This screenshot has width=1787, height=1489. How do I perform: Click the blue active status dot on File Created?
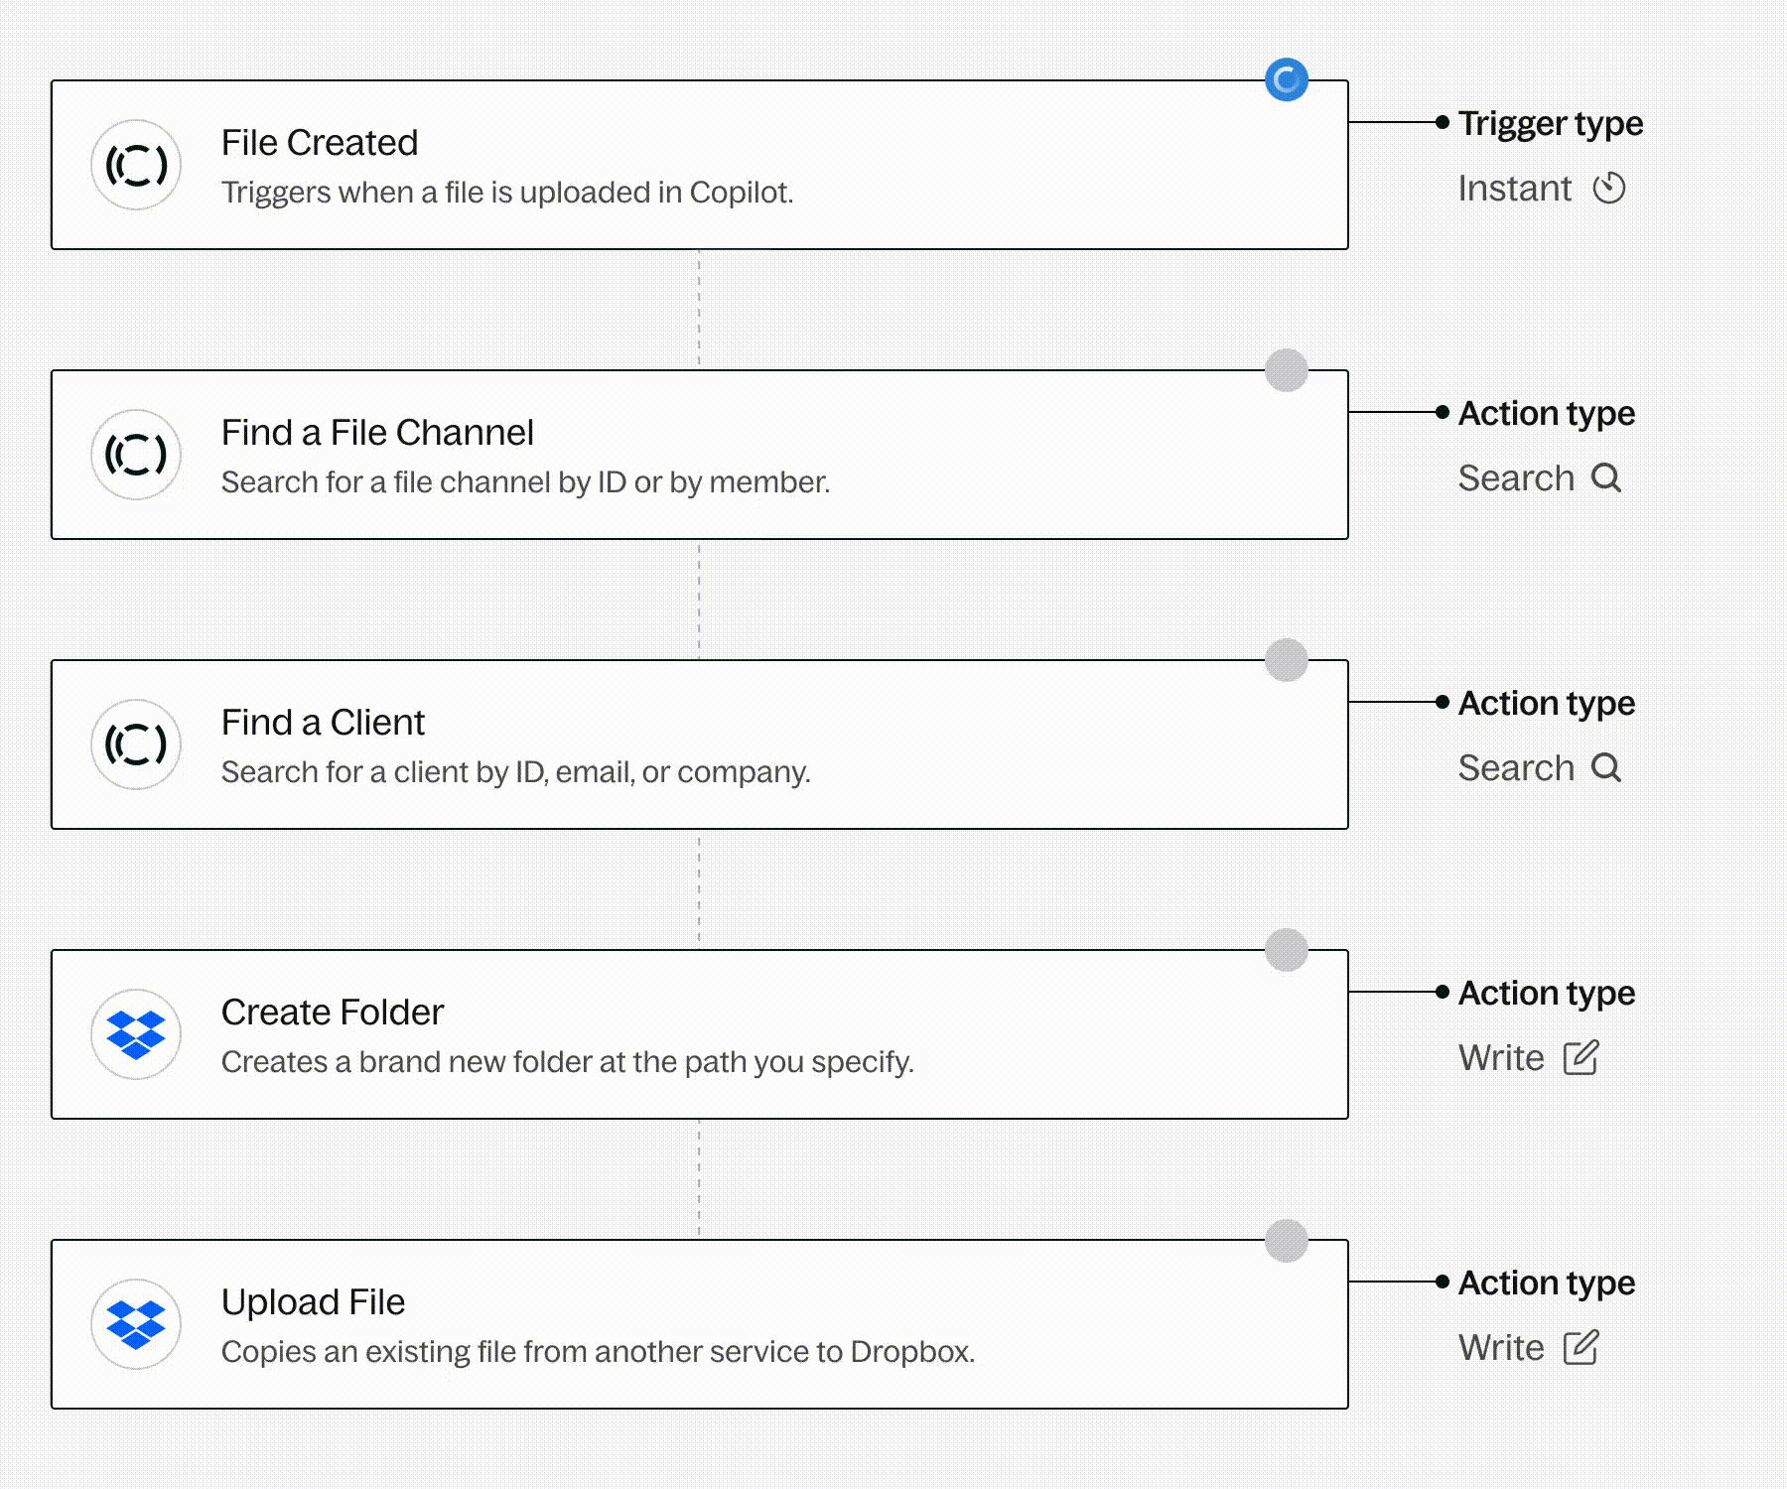1287,79
